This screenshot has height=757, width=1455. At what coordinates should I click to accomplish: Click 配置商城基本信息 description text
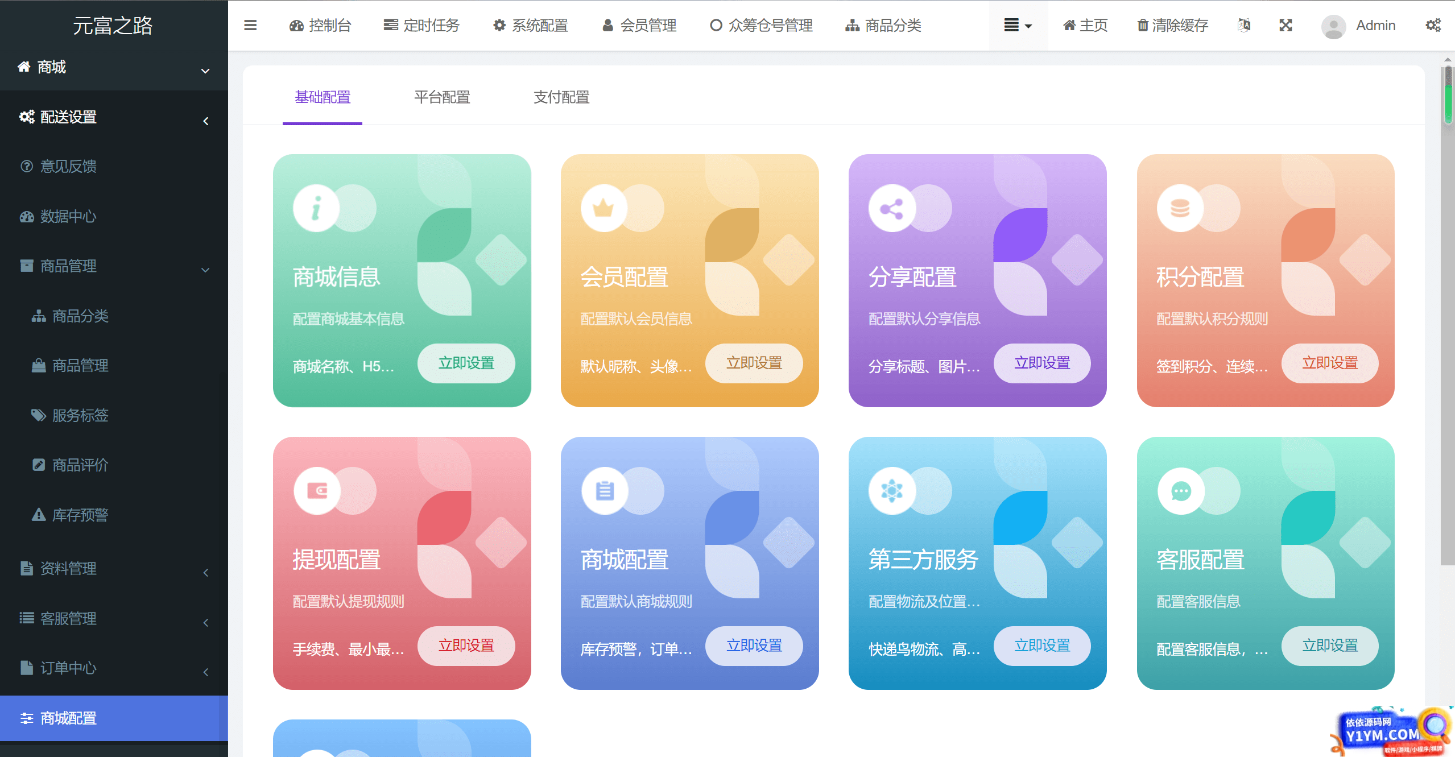coord(348,318)
